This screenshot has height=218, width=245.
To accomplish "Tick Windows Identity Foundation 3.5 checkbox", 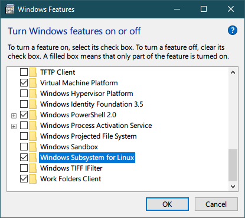I will point(24,104).
